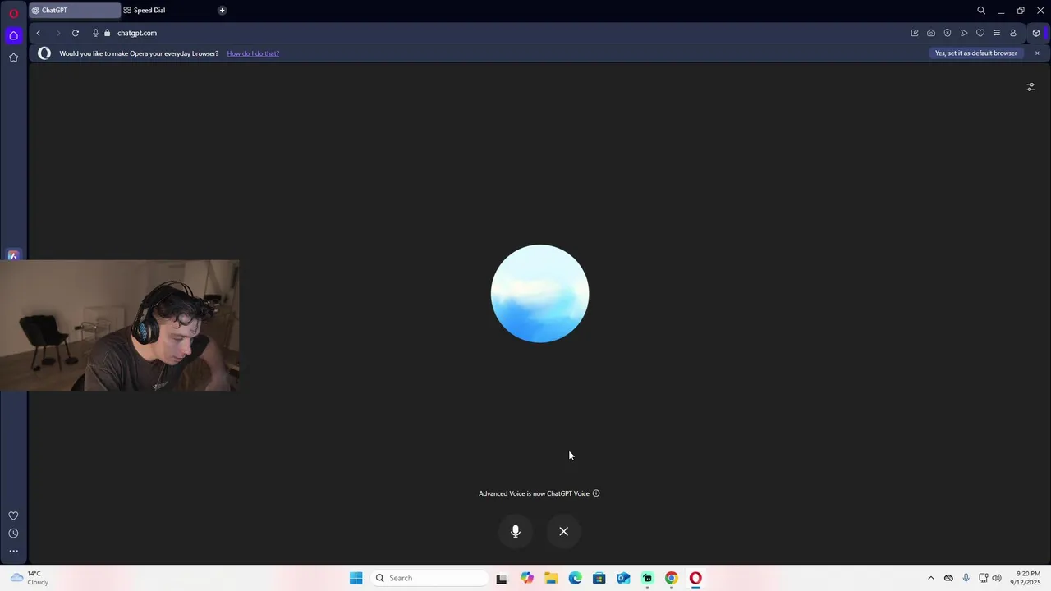Open volume control in system tray

(997, 578)
